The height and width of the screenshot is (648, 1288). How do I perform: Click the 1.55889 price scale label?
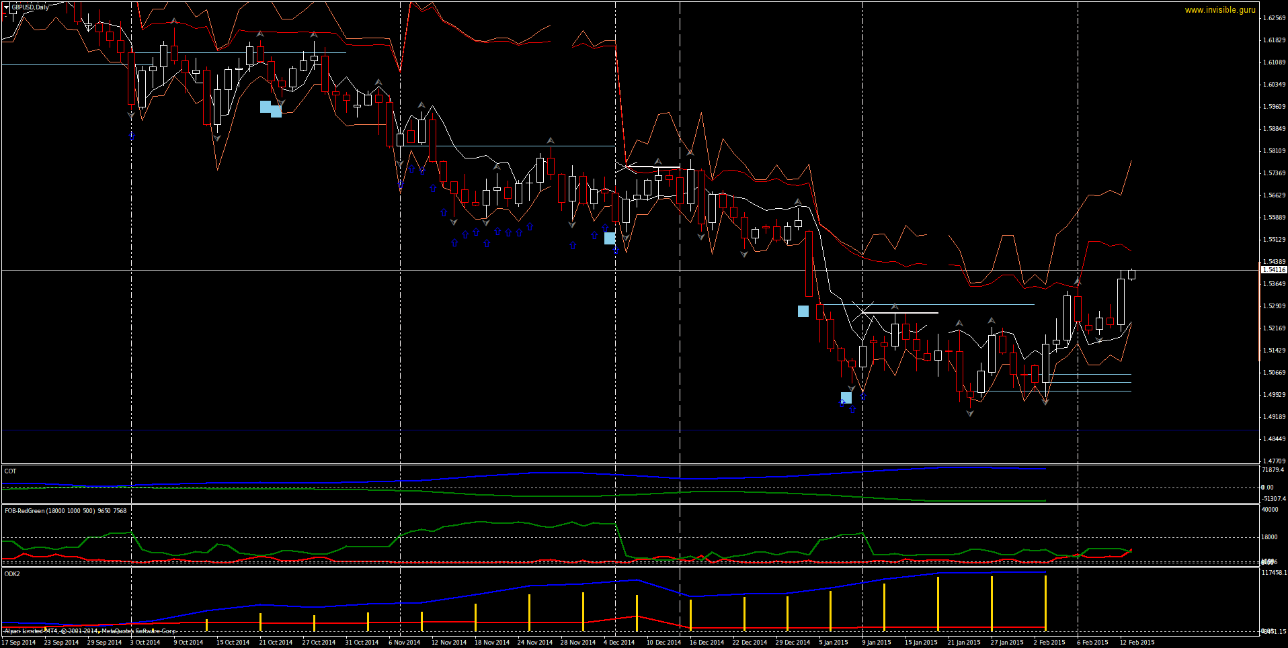coord(1275,218)
